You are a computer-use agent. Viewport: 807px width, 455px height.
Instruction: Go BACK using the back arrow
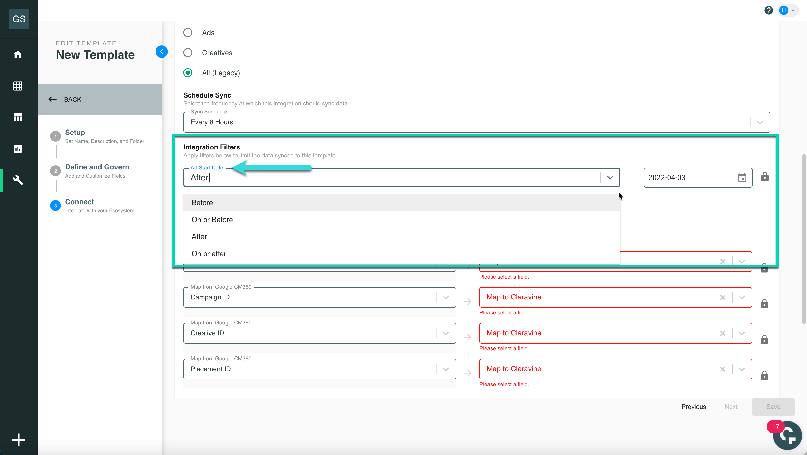pyautogui.click(x=53, y=99)
